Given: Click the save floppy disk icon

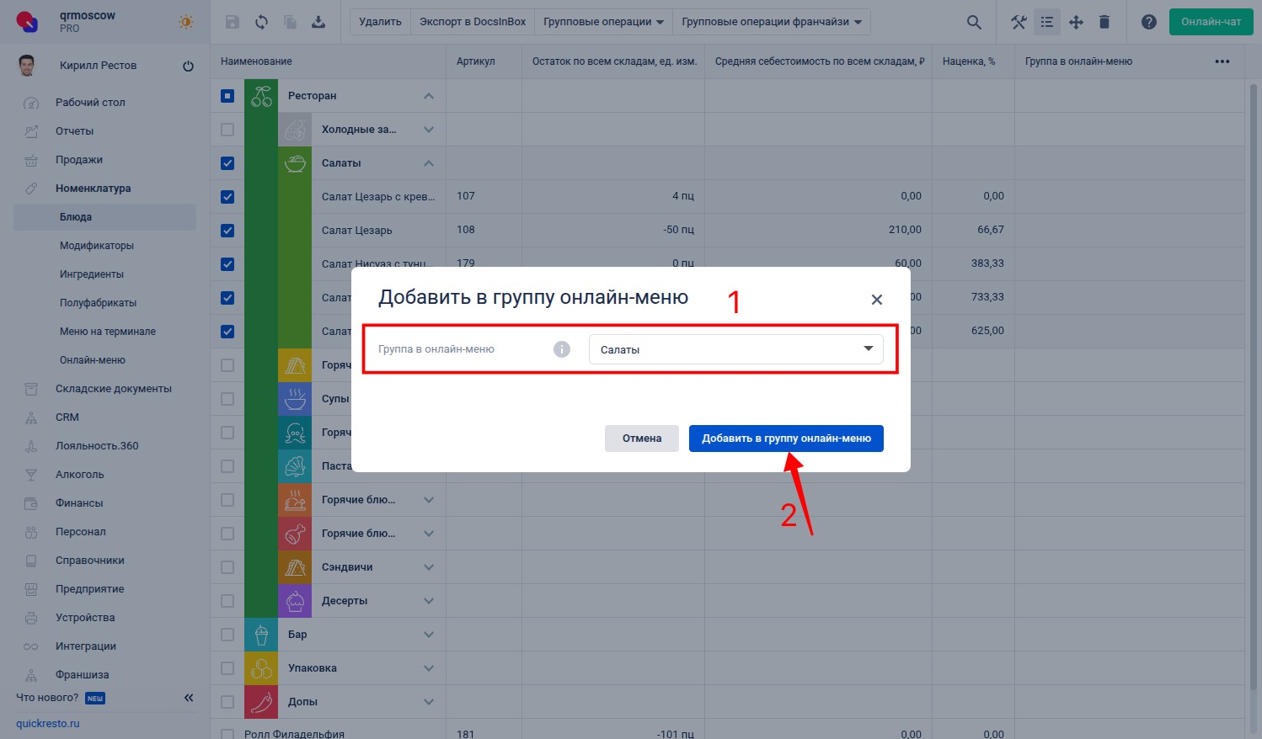Looking at the screenshot, I should pos(233,22).
